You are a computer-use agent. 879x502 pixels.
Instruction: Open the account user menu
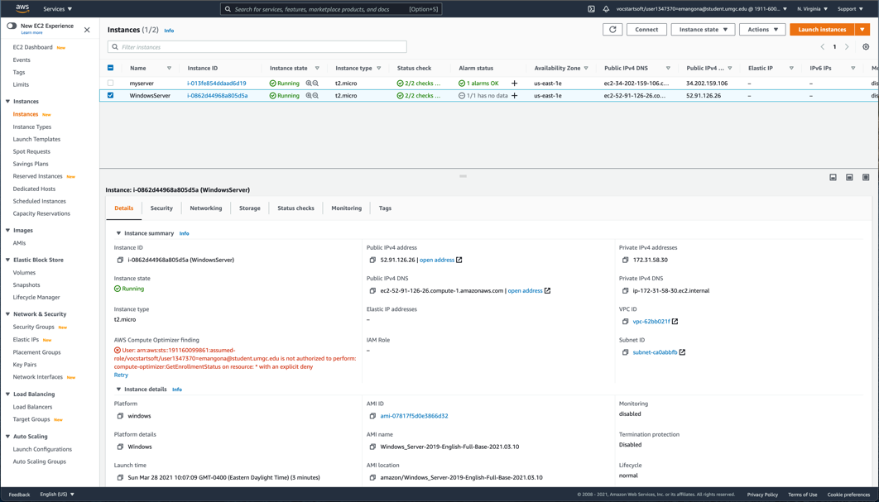[701, 9]
